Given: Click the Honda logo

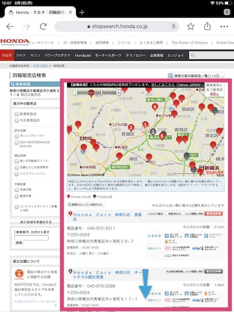Looking at the screenshot, I should [15, 42].
